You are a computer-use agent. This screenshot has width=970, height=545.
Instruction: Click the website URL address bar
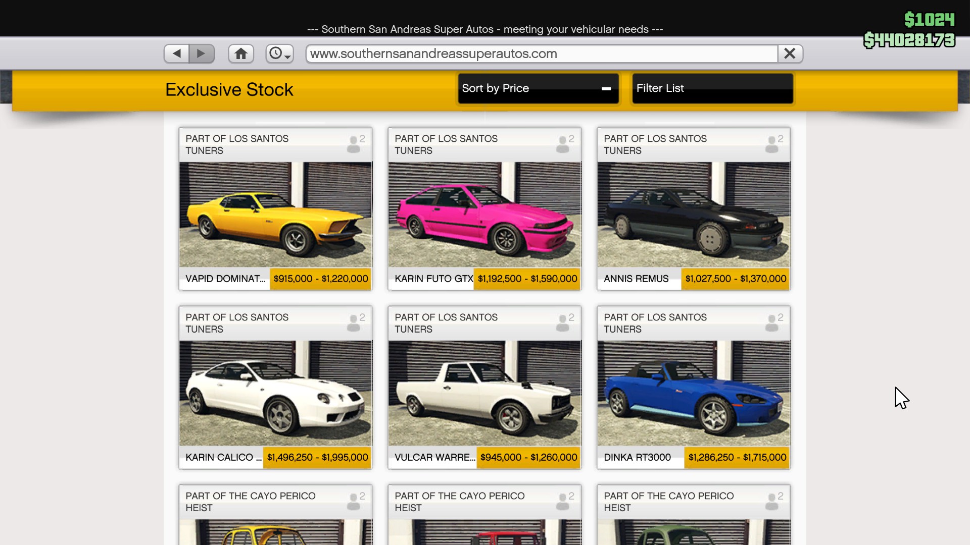(541, 53)
